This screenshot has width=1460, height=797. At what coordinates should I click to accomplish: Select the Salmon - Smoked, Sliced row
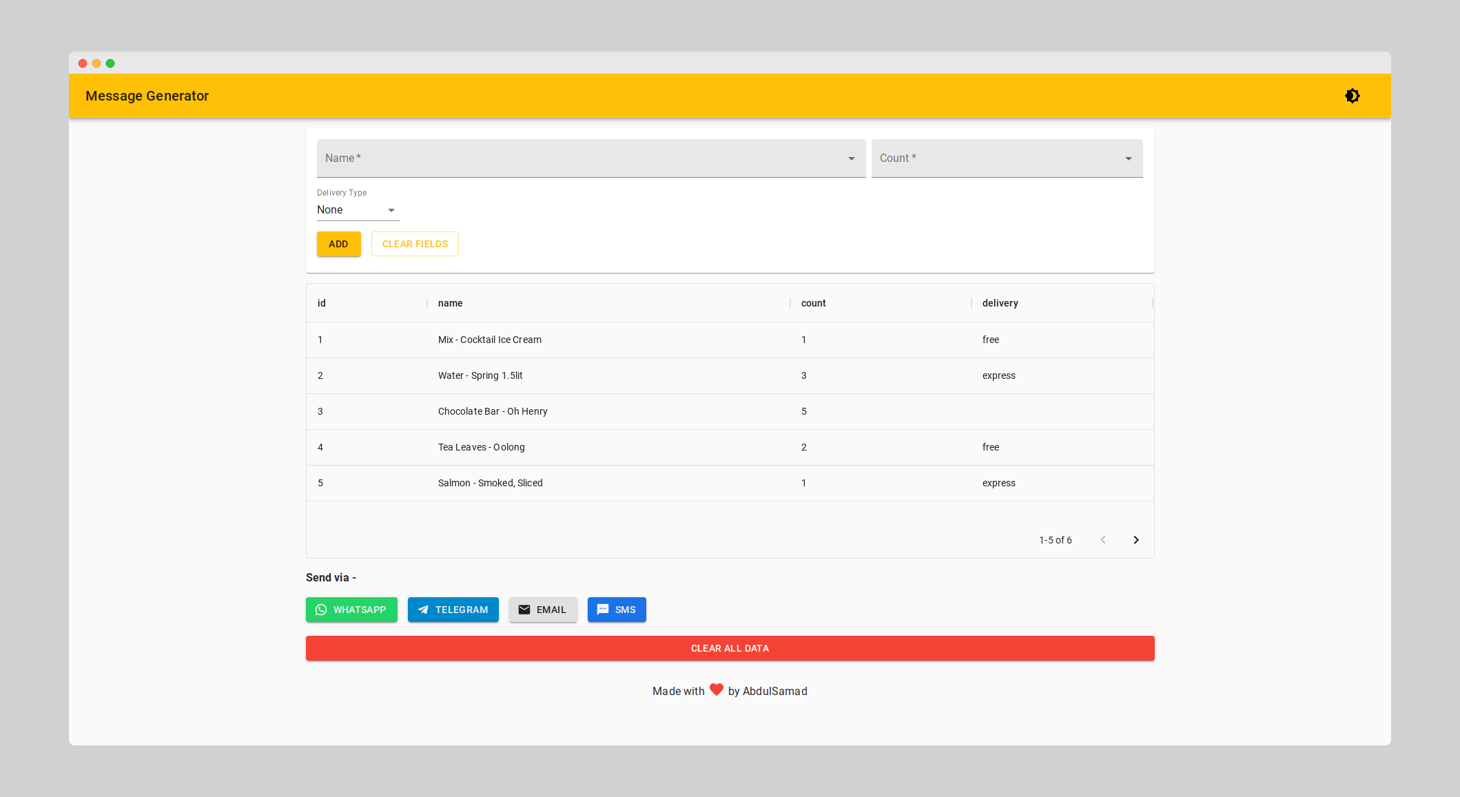(x=730, y=483)
